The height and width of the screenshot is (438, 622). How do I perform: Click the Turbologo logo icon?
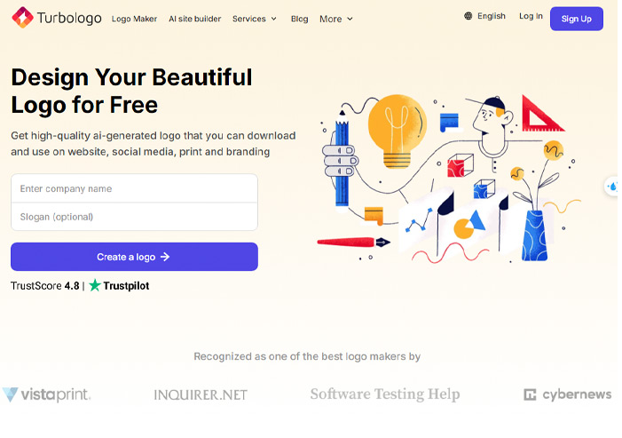click(x=22, y=18)
